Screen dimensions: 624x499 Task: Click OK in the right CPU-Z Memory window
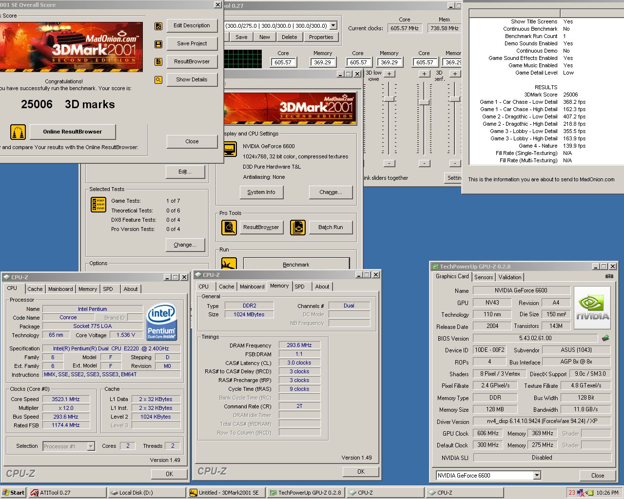(361, 471)
